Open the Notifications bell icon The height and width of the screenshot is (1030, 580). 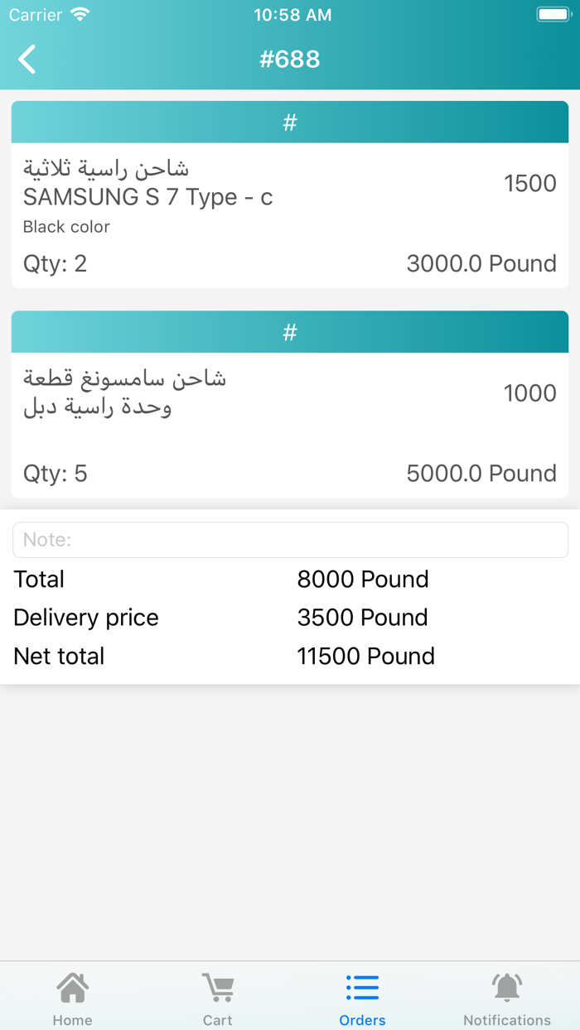click(x=507, y=988)
